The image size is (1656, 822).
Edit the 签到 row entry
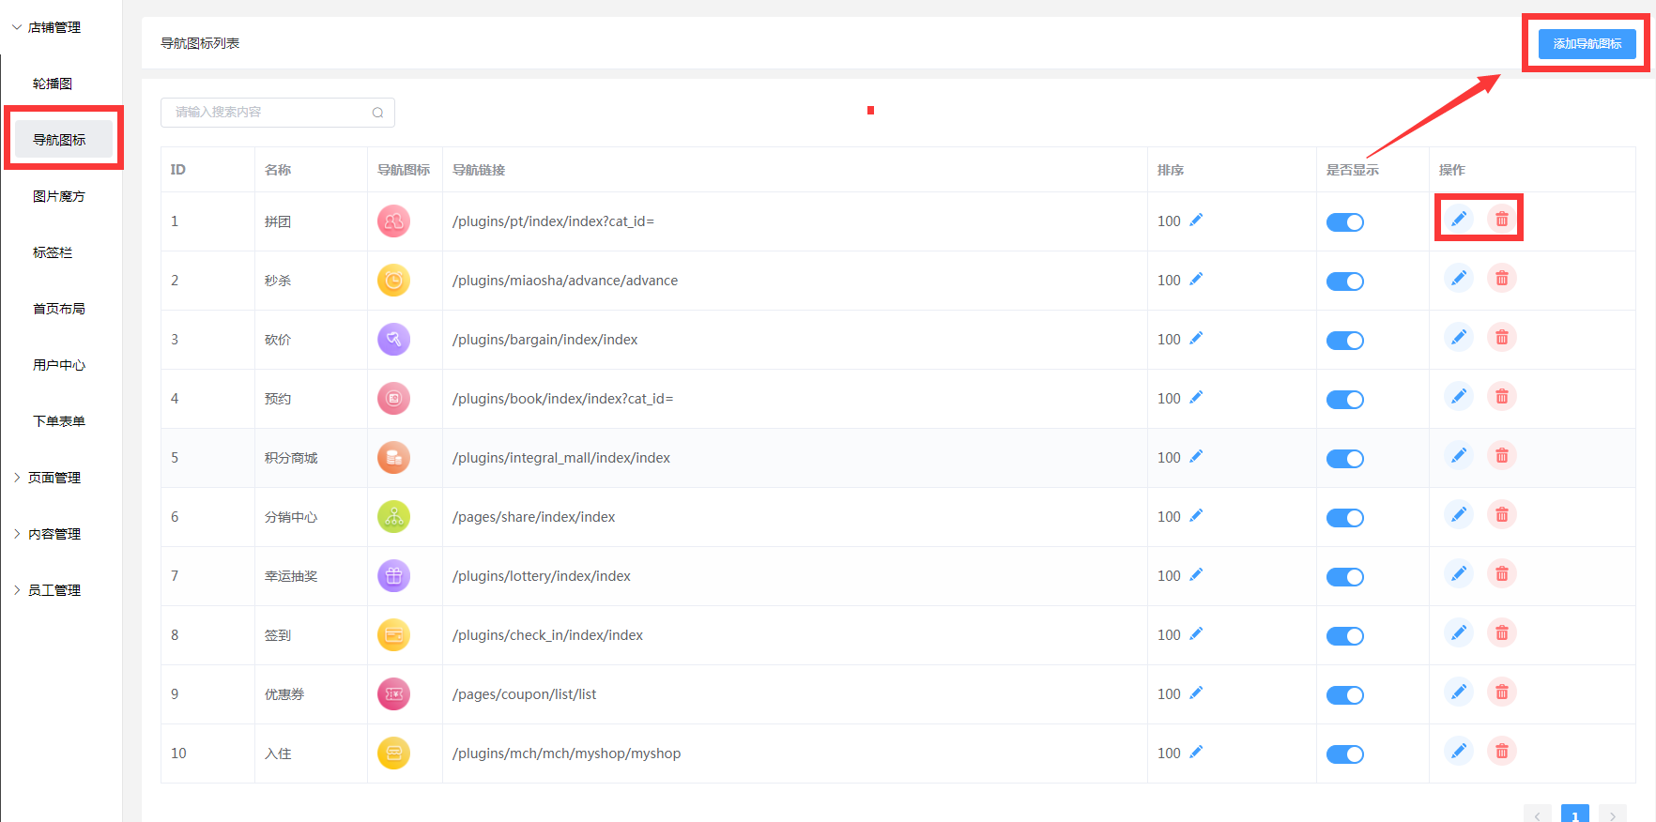pos(1459,632)
